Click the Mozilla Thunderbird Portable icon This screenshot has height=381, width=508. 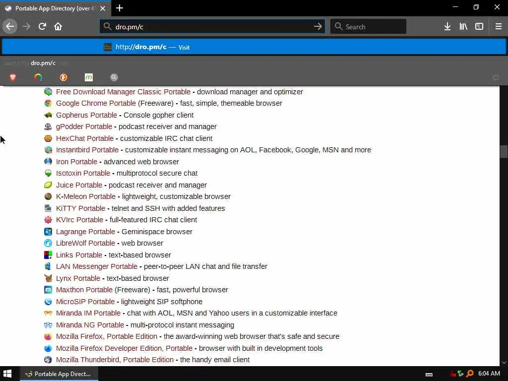pos(48,360)
